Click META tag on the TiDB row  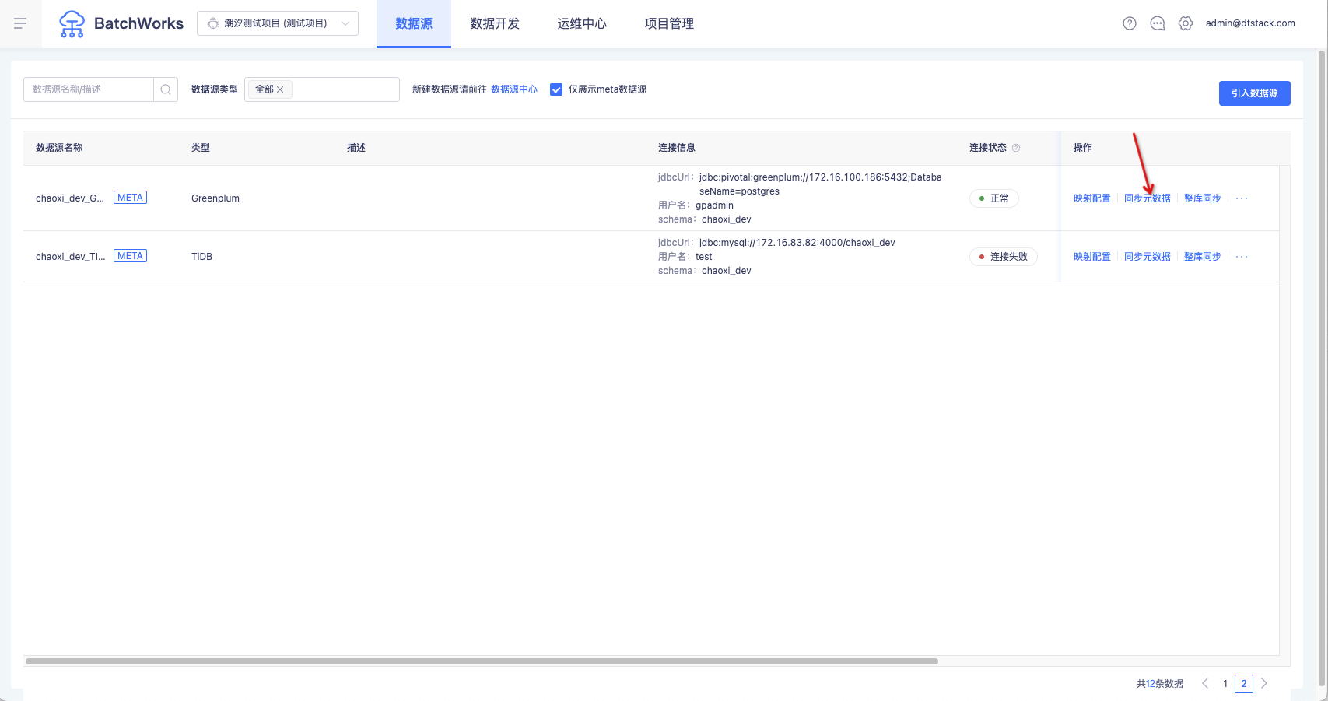tap(131, 256)
